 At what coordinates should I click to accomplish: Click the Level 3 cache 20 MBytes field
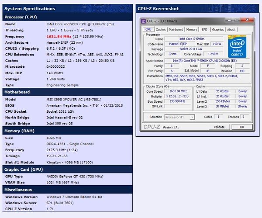(222, 106)
